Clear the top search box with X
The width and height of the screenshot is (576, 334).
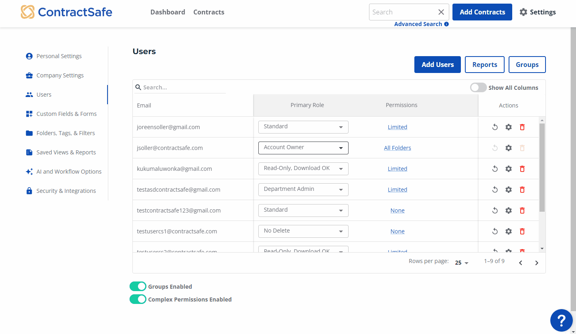[441, 12]
